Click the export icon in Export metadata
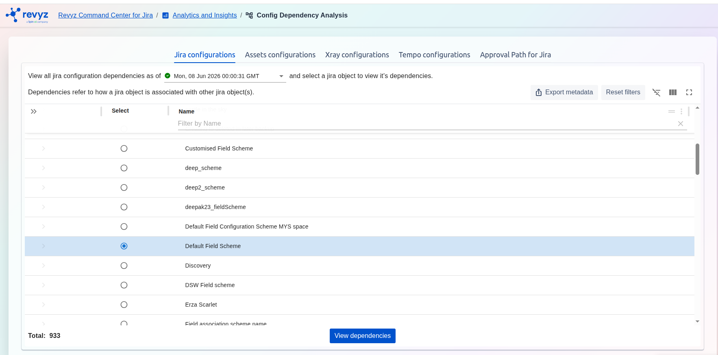The width and height of the screenshot is (718, 355). [539, 92]
